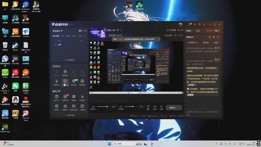
Task: Click 去使用 in system notice
Action: tap(190, 95)
